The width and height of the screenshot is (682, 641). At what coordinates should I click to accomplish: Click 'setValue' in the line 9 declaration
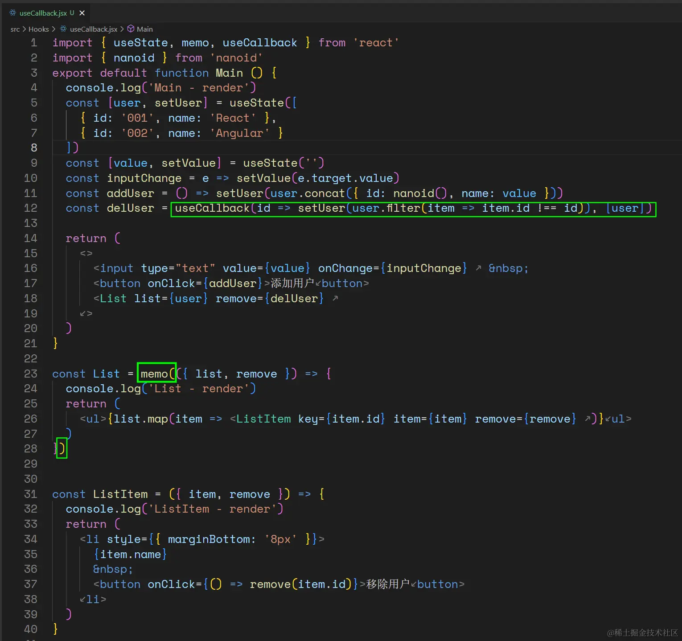189,163
